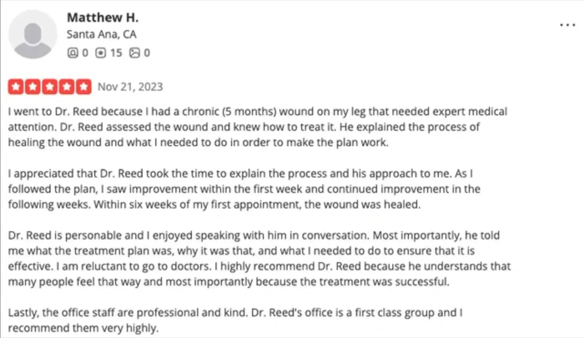Screen dimensions: 584x338
Task: Click the reviews count star icon
Action: pyautogui.click(x=100, y=53)
